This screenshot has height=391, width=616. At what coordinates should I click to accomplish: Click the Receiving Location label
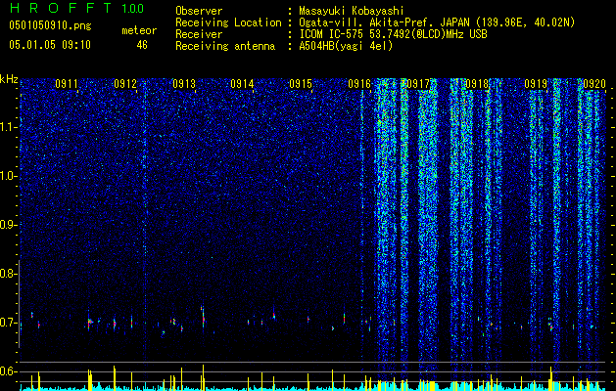228,22
